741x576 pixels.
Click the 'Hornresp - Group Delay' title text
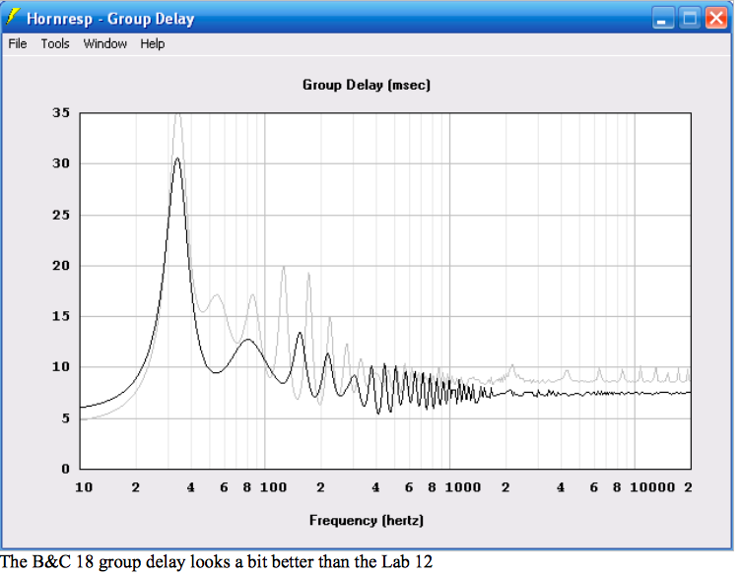click(x=110, y=19)
